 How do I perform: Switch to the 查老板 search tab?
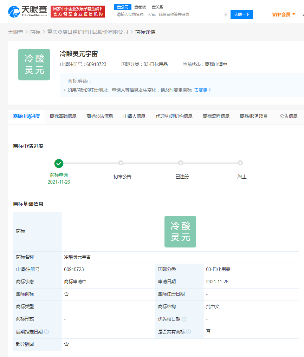(x=140, y=7)
